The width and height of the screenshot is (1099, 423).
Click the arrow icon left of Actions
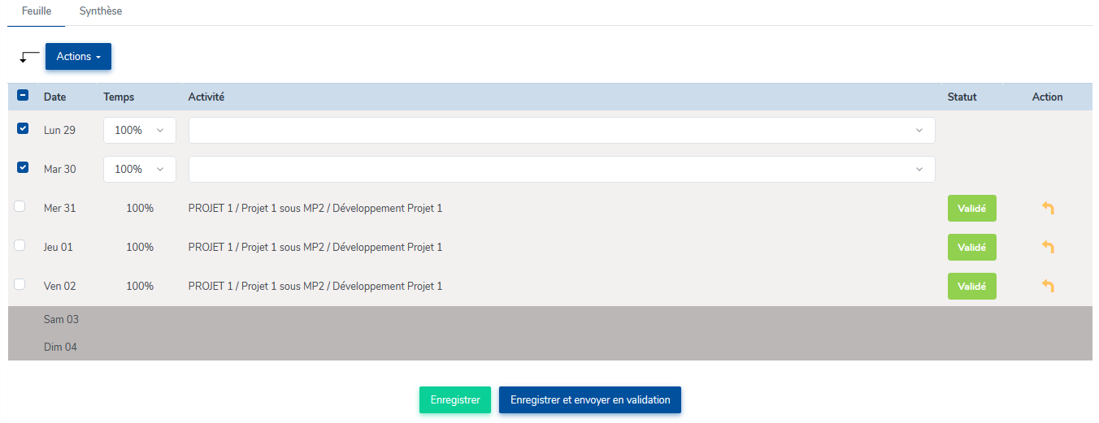(x=29, y=57)
